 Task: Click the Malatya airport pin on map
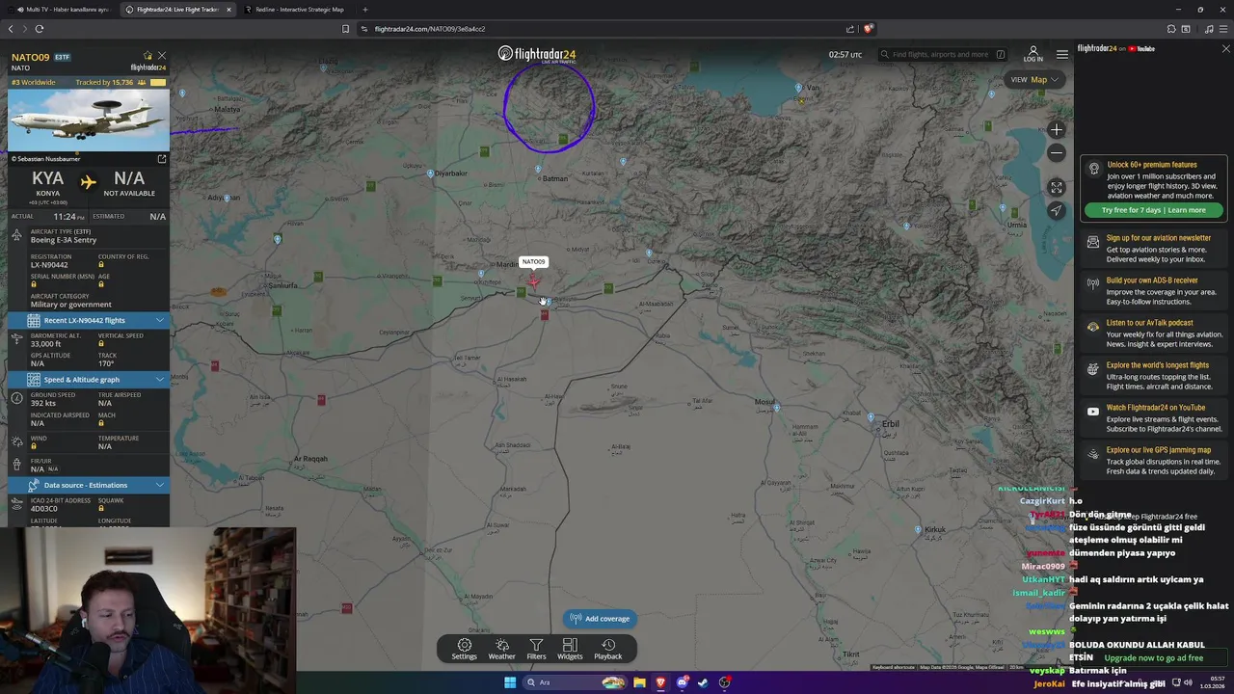coord(182,93)
